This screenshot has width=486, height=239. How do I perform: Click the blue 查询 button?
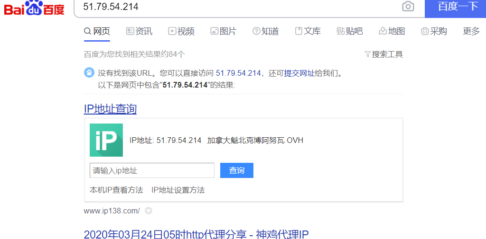237,170
